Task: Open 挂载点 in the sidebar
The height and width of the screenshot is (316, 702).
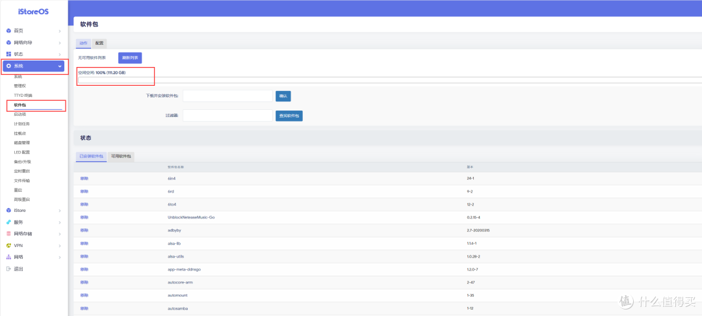Action: click(20, 133)
